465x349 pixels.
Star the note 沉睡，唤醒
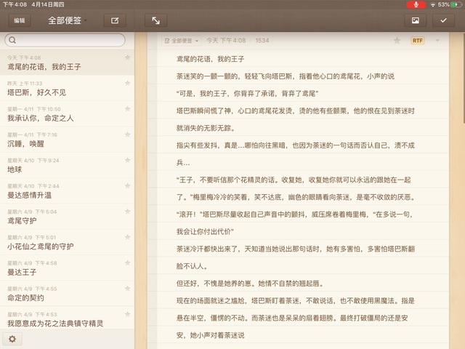tap(128, 135)
